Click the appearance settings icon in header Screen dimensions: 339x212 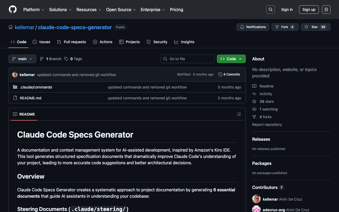coord(326,10)
